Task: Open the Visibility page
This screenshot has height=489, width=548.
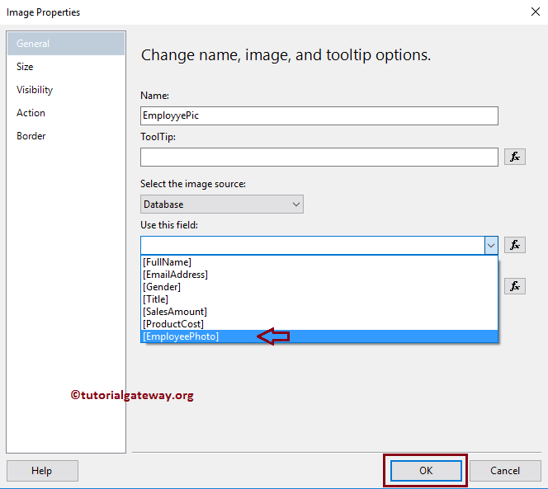Action: pos(66,90)
